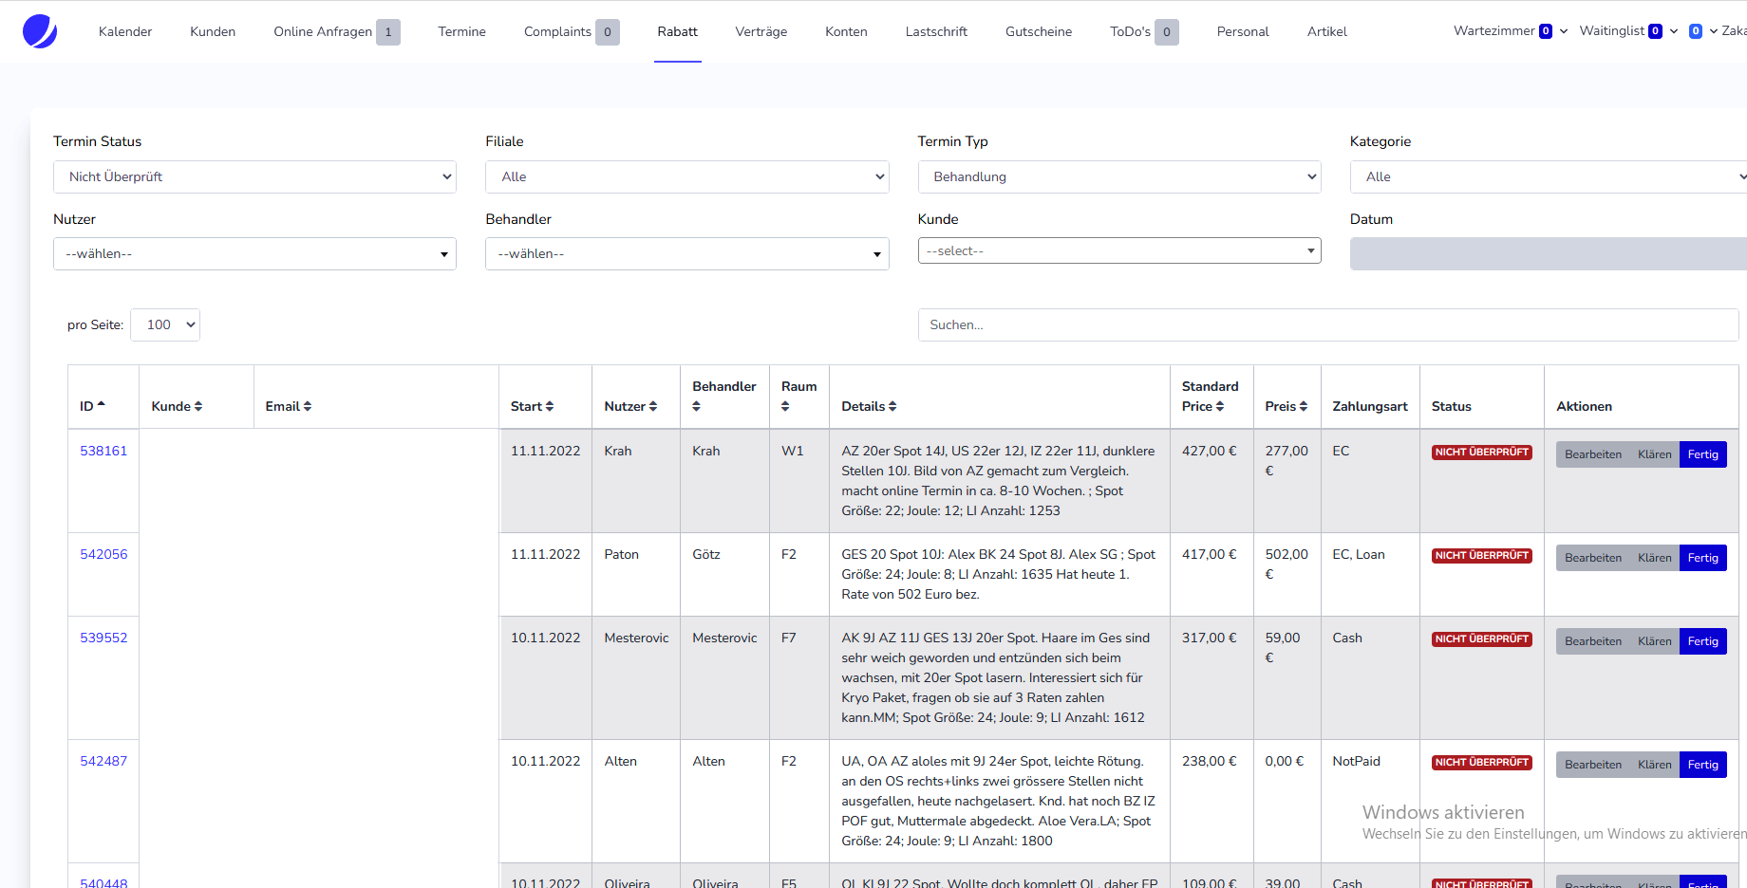Open Termin Typ dropdown
The image size is (1747, 888).
tap(1119, 176)
